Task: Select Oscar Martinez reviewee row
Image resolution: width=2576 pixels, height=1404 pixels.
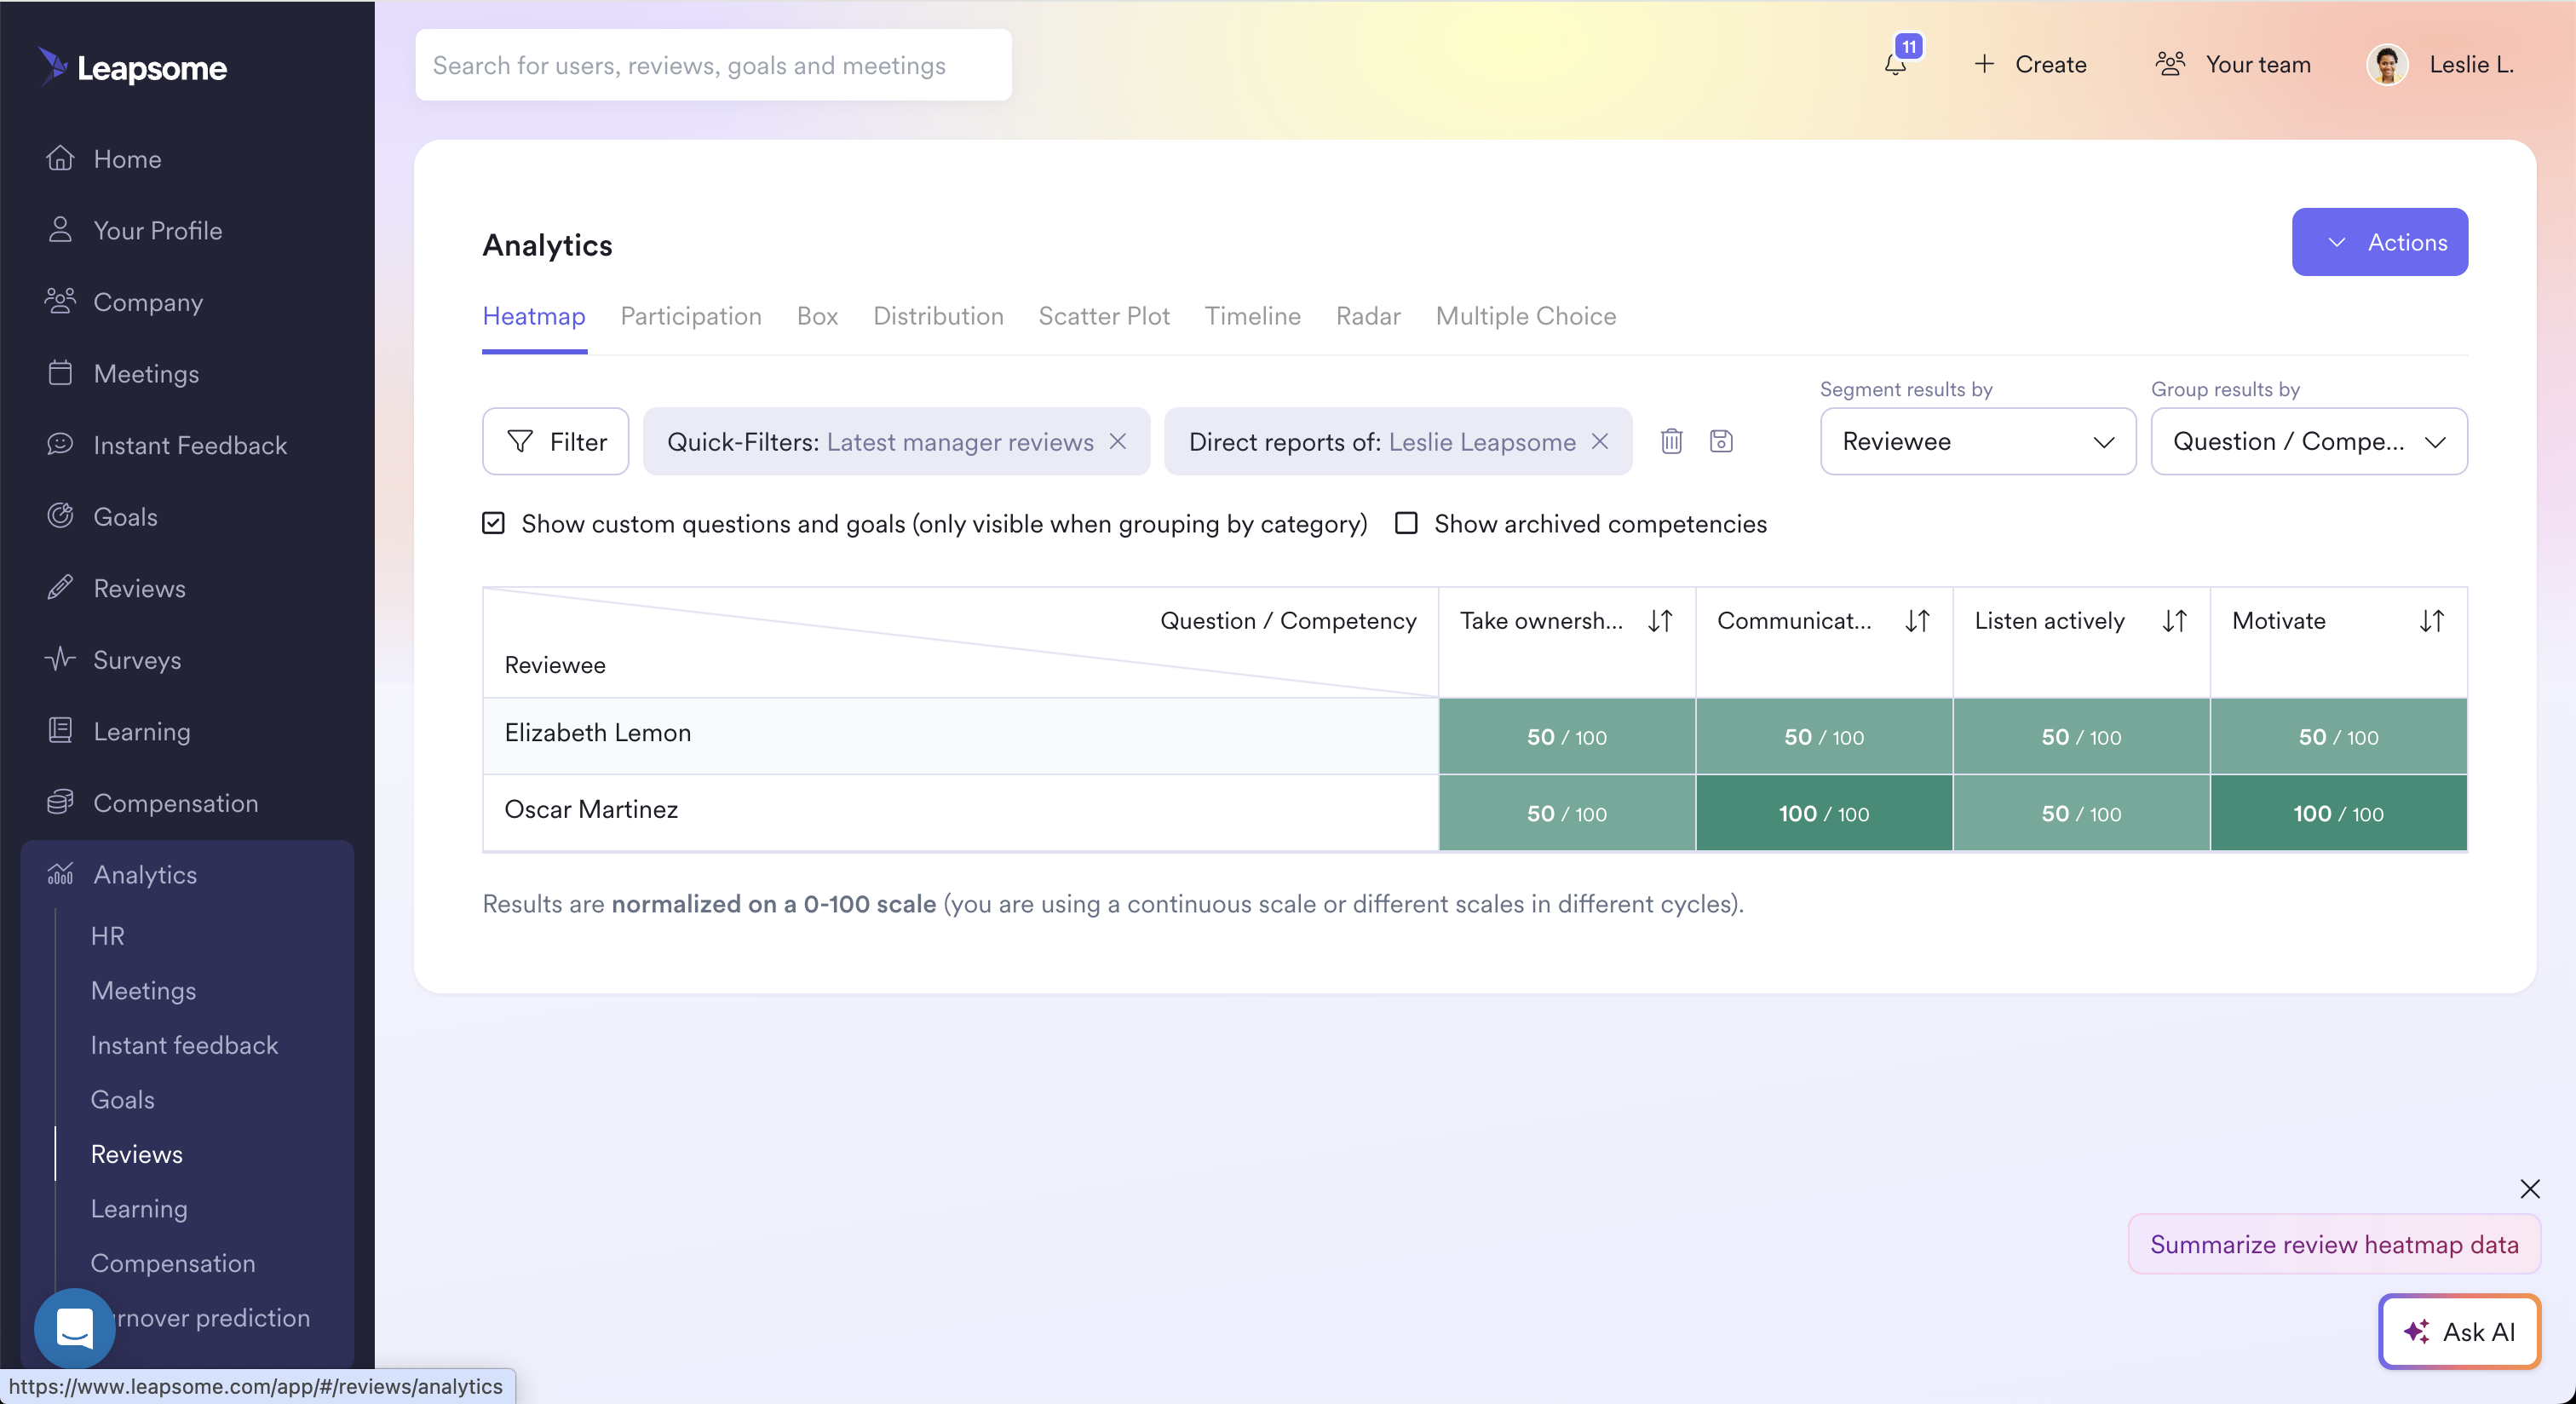Action: click(x=960, y=813)
